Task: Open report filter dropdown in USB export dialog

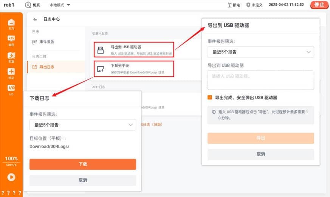Action: point(260,52)
